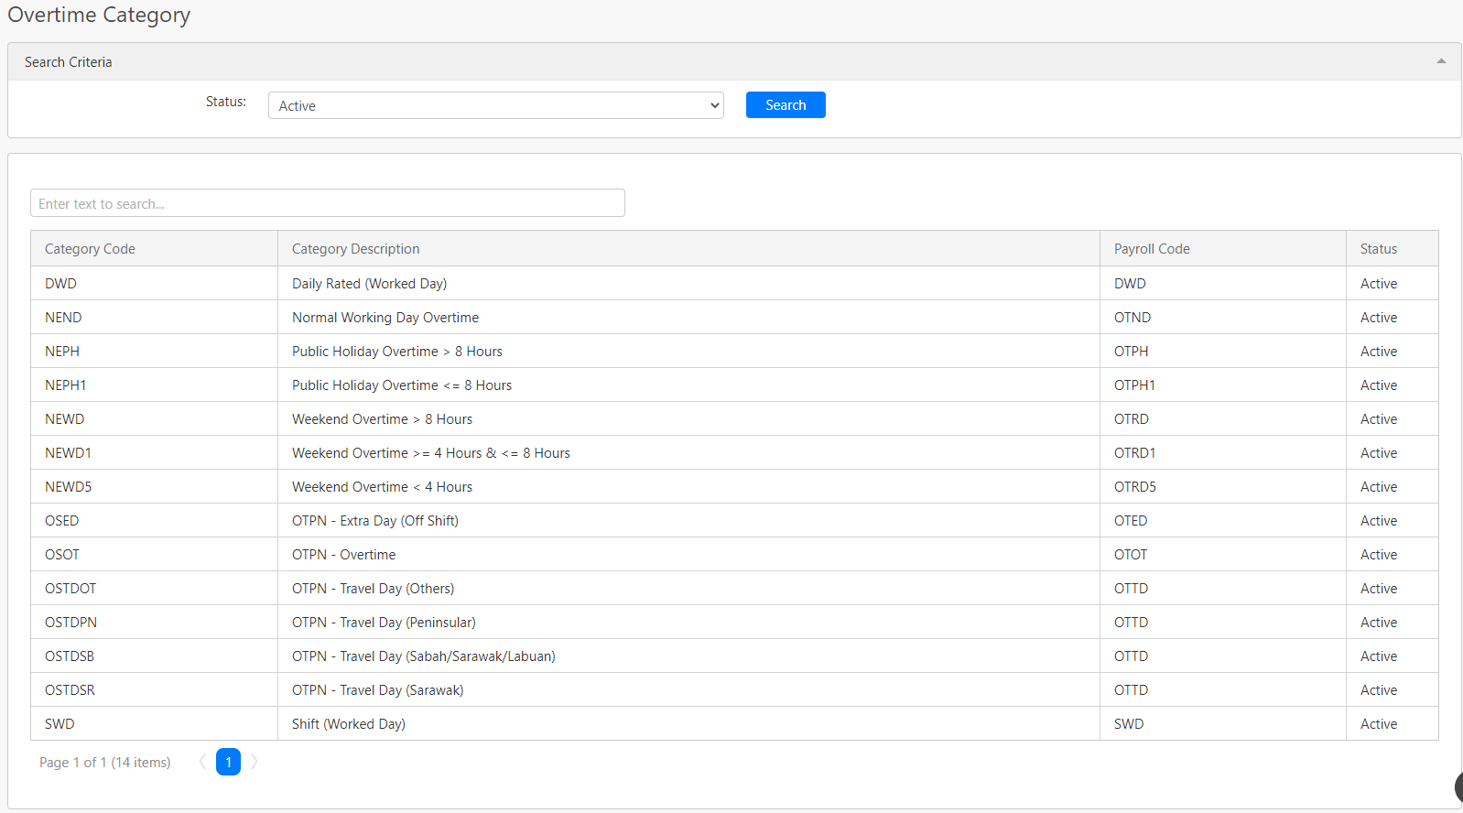Image resolution: width=1463 pixels, height=813 pixels.
Task: Sort by Payroll Code column header
Action: coord(1151,249)
